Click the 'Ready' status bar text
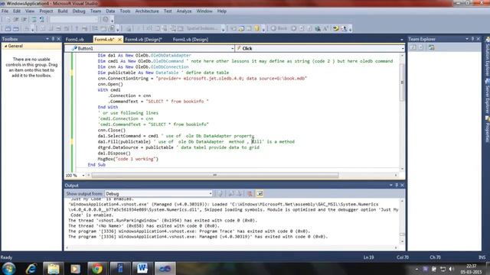This screenshot has width=490, height=275. (x=6, y=257)
